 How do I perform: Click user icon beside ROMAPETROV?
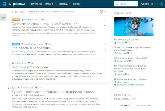tap(23, 44)
